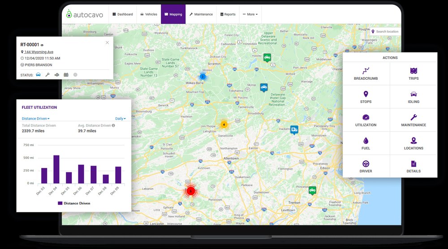Open the Stops action
Viewport: 448px width, 249px height.
pyautogui.click(x=366, y=97)
